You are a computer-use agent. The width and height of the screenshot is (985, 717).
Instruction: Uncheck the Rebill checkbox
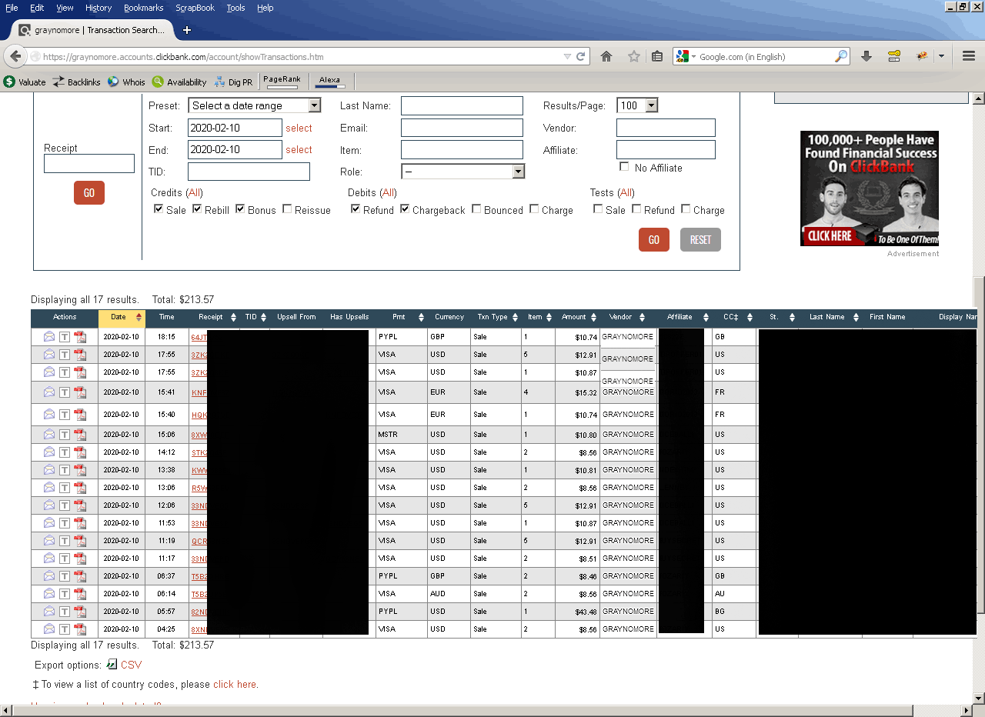tap(197, 209)
